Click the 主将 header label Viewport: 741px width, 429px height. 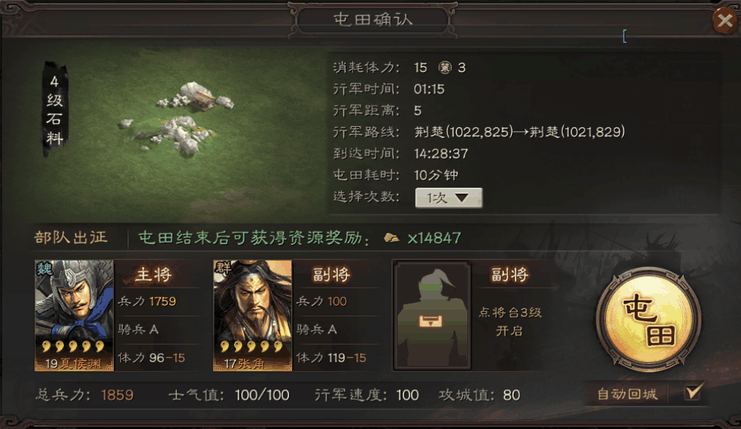pyautogui.click(x=153, y=274)
